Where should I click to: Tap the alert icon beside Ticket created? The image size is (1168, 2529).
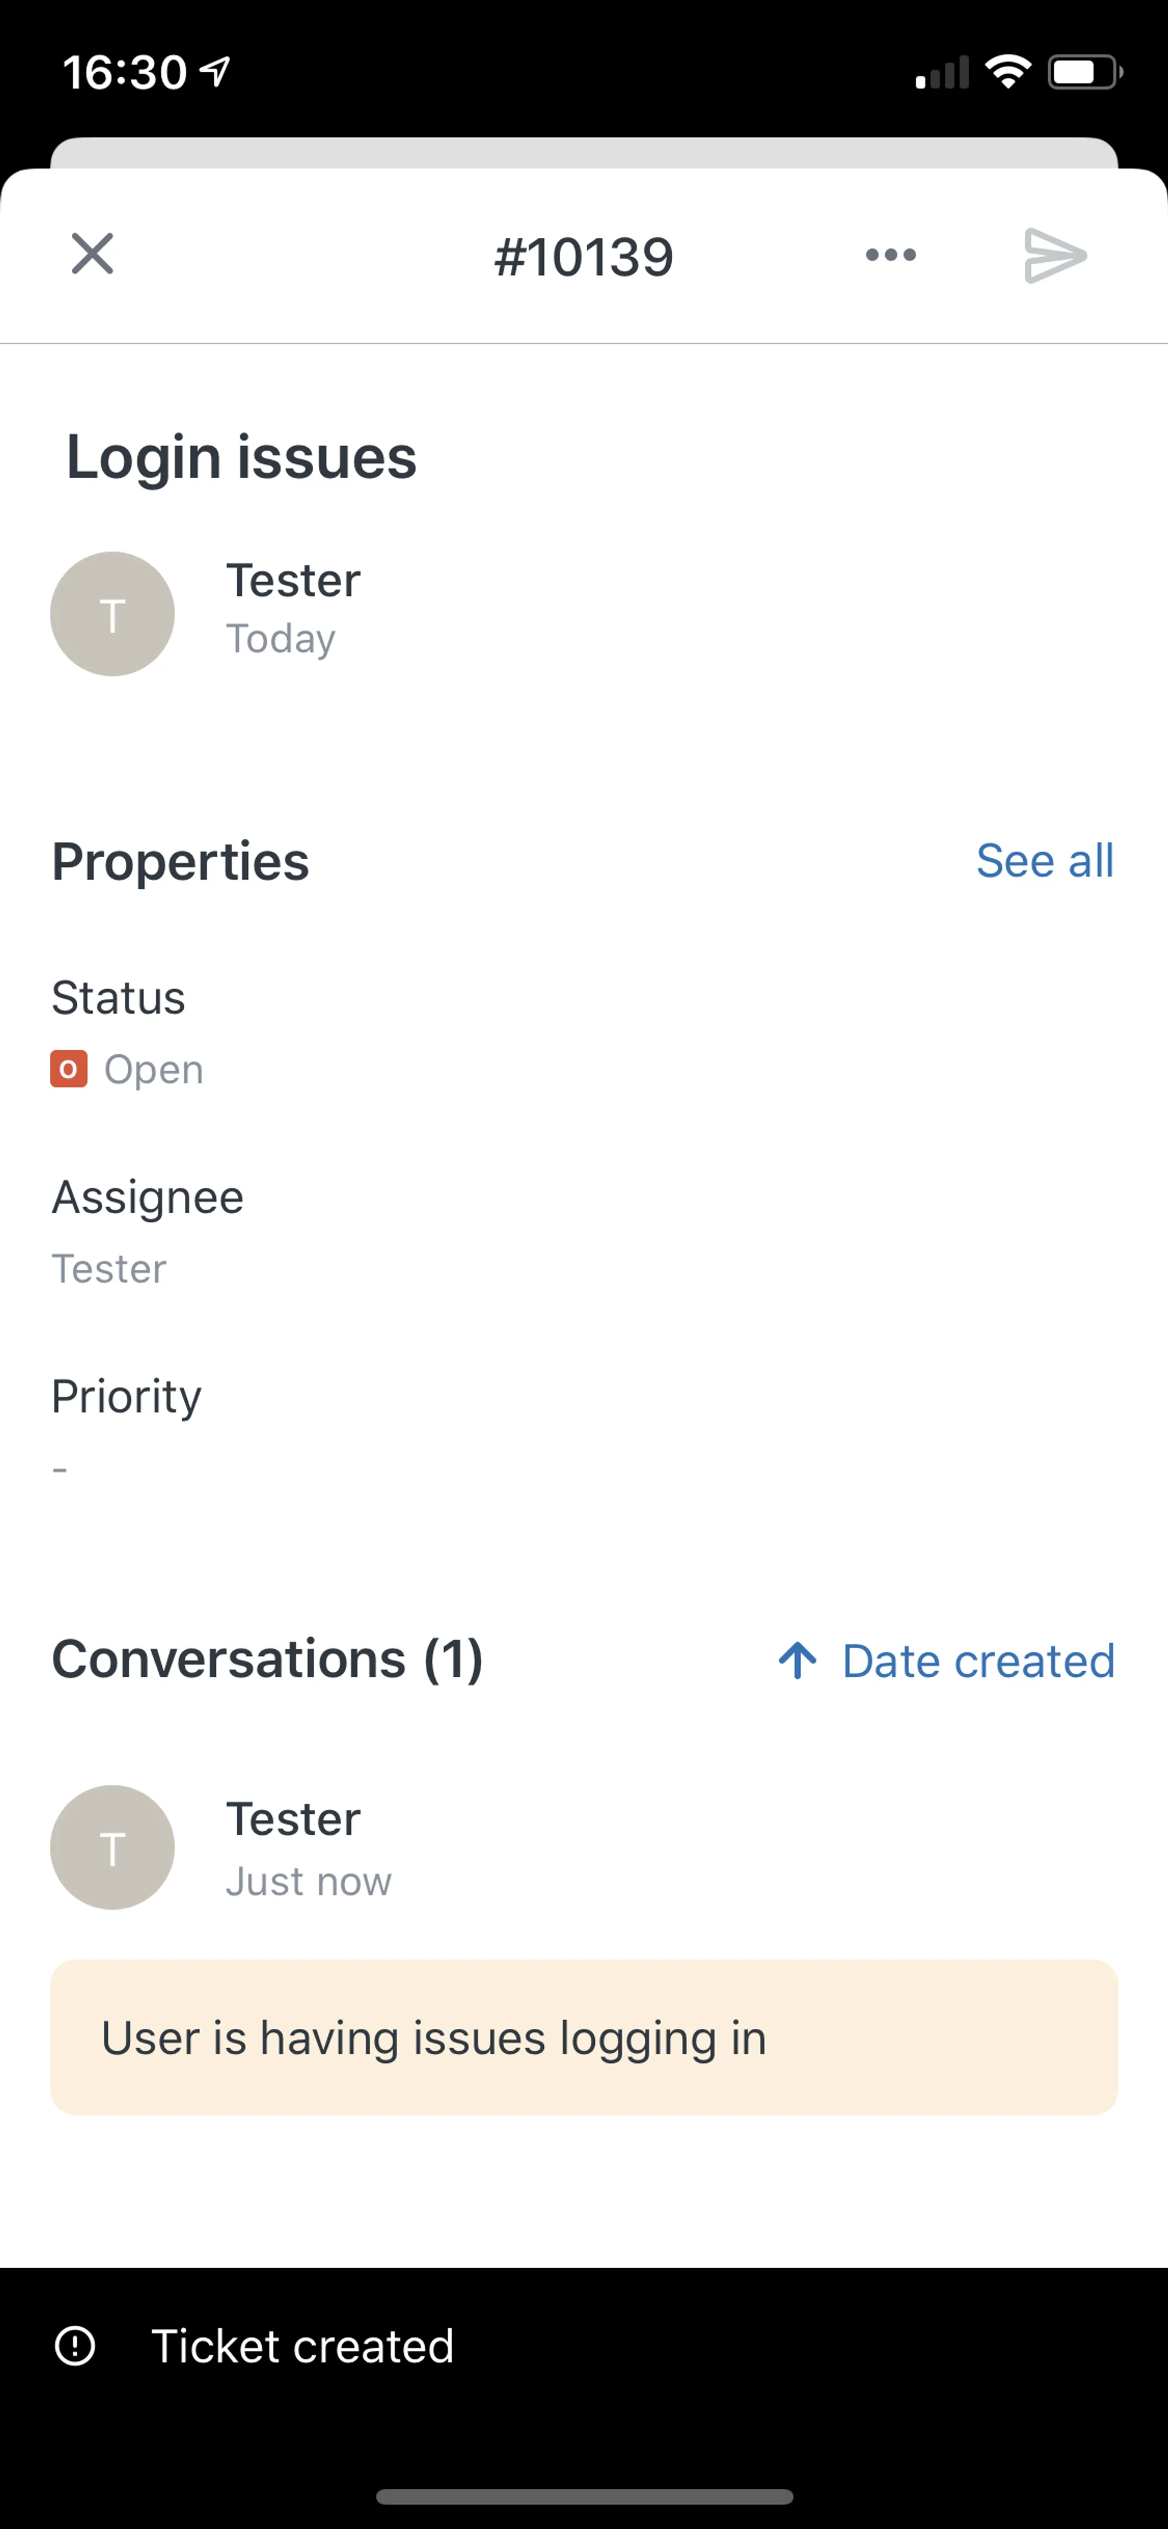click(75, 2345)
